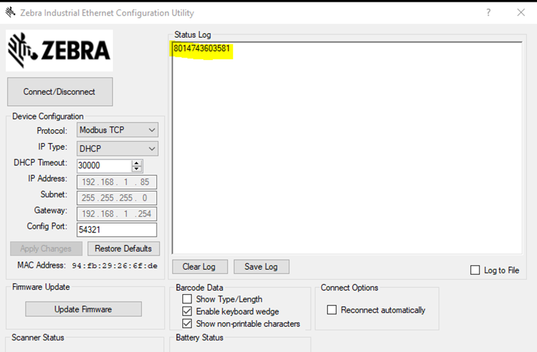The height and width of the screenshot is (352, 537).
Task: Decrease DHCP Timeout with down arrow
Action: [137, 168]
